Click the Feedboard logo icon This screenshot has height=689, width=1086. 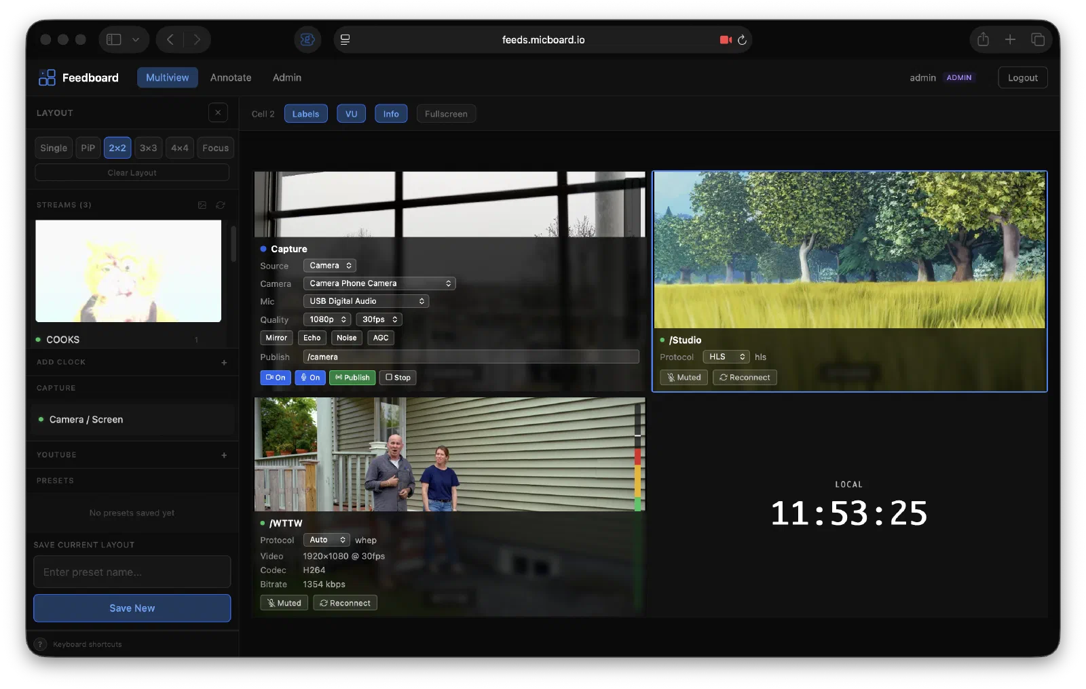(47, 78)
